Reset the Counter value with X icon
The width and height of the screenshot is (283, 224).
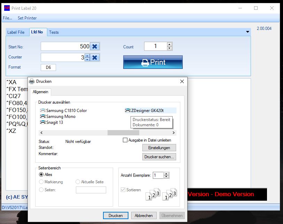pyautogui.click(x=95, y=57)
